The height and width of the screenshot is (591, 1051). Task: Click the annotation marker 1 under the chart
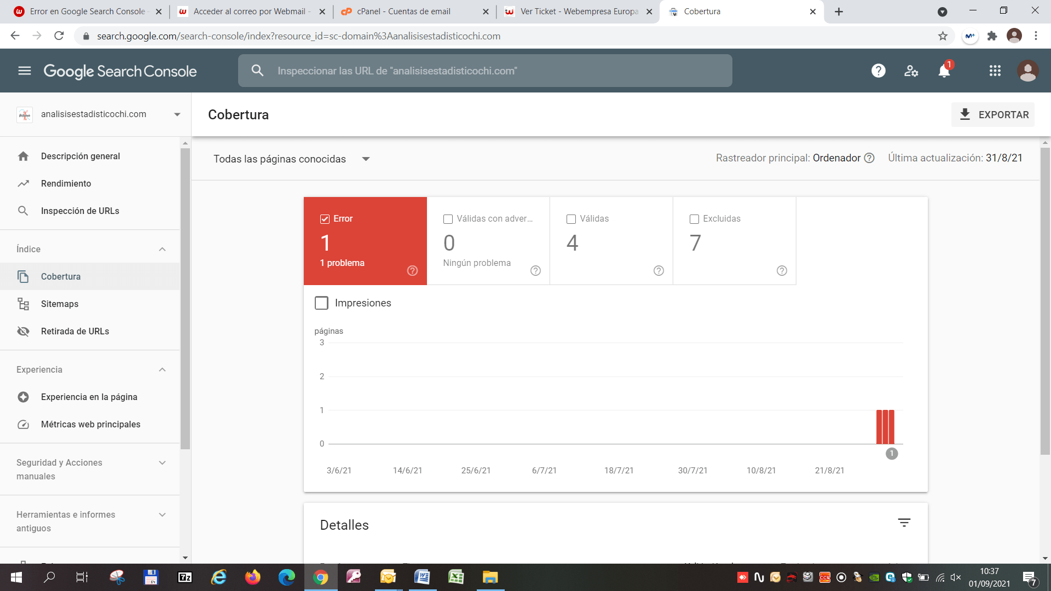(892, 454)
